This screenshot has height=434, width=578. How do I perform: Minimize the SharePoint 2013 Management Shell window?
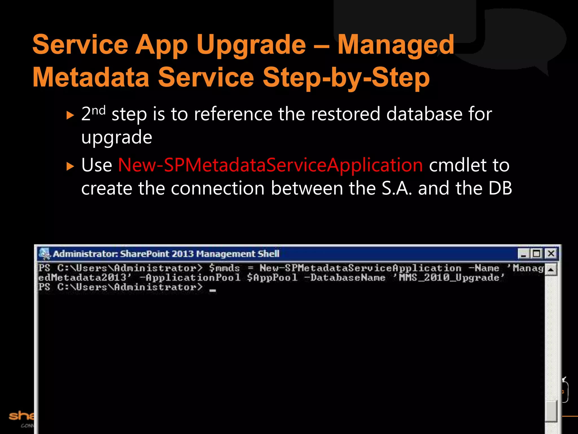pyautogui.click(x=524, y=254)
